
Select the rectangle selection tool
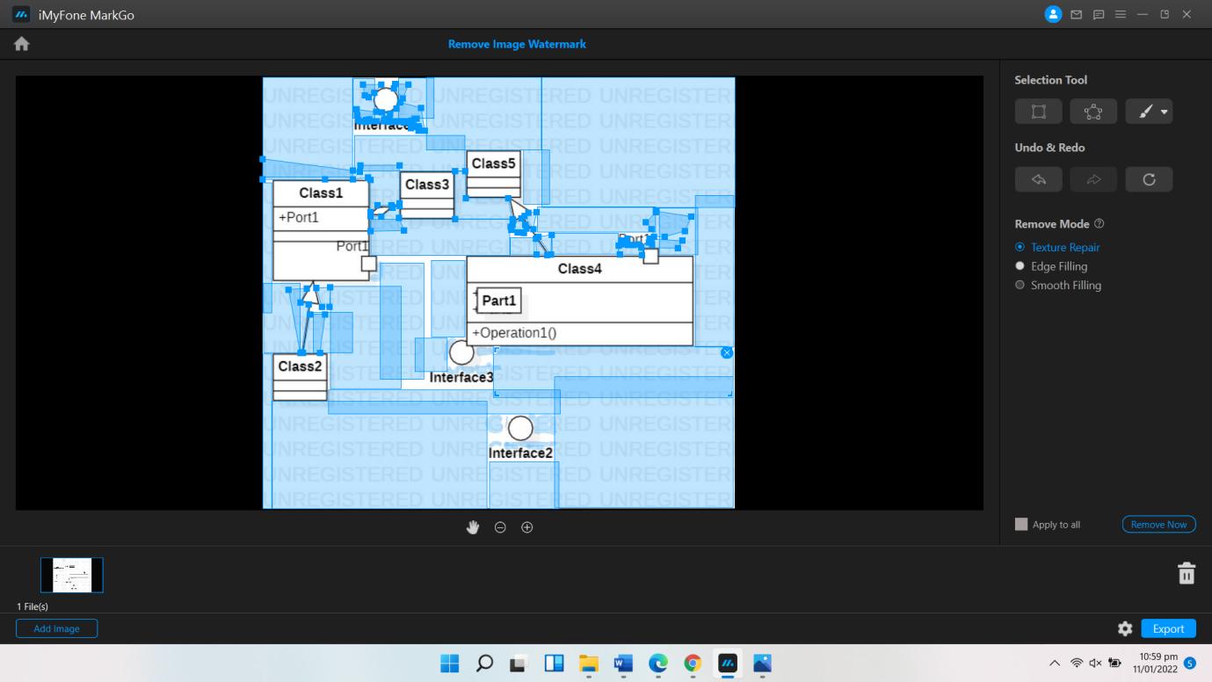coord(1038,112)
